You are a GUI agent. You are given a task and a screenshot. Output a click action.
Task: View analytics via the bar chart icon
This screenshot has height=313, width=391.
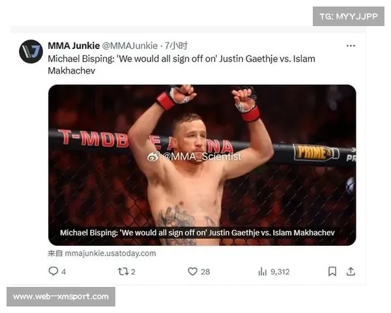click(263, 271)
